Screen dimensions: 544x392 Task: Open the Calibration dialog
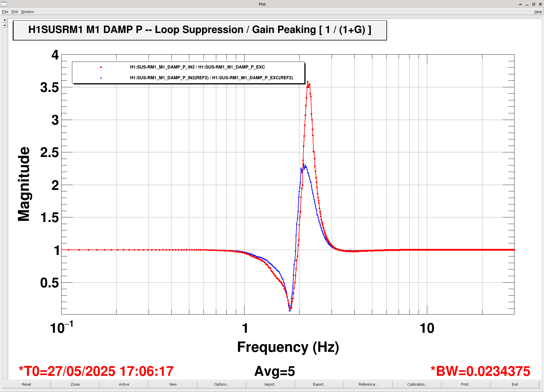pyautogui.click(x=417, y=384)
